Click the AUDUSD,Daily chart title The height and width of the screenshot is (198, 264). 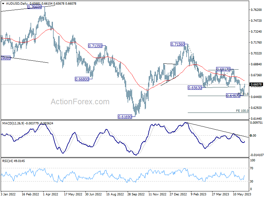point(17,3)
